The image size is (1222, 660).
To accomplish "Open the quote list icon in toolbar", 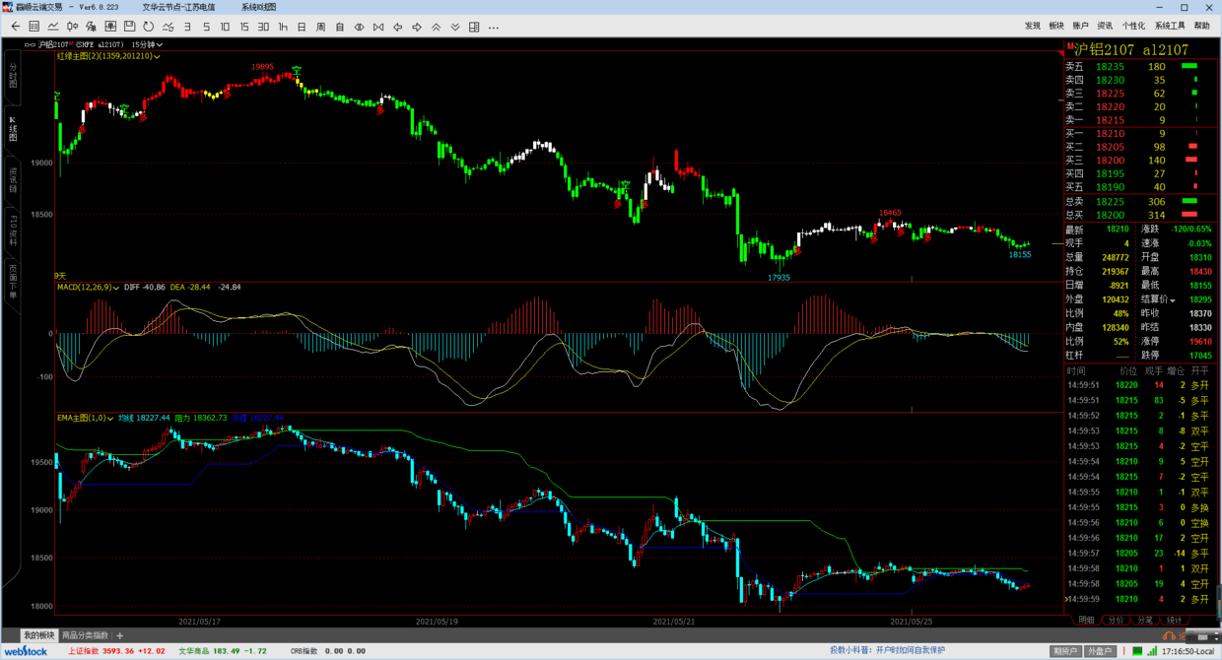I will pyautogui.click(x=34, y=27).
